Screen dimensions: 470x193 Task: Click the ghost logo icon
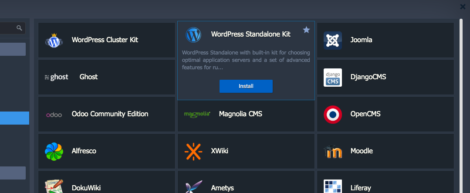pyautogui.click(x=56, y=77)
